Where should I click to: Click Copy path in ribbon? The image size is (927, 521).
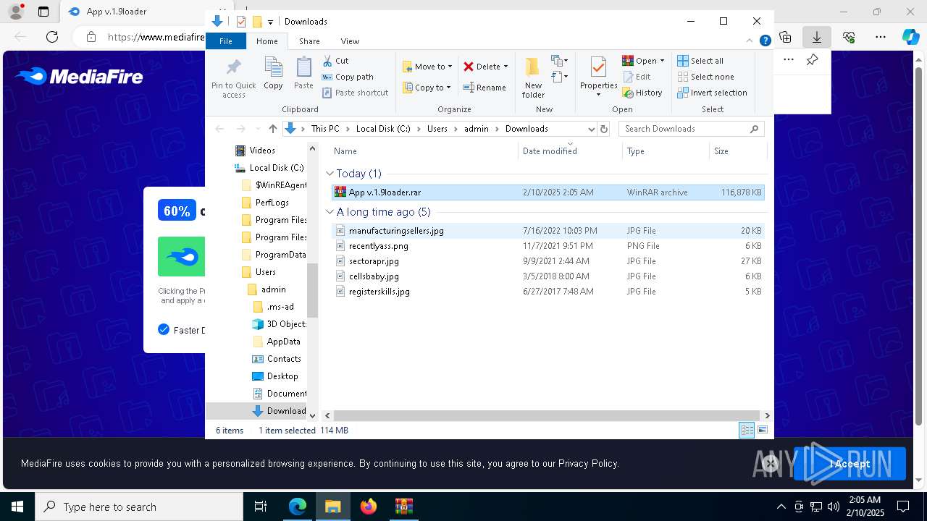pos(348,77)
